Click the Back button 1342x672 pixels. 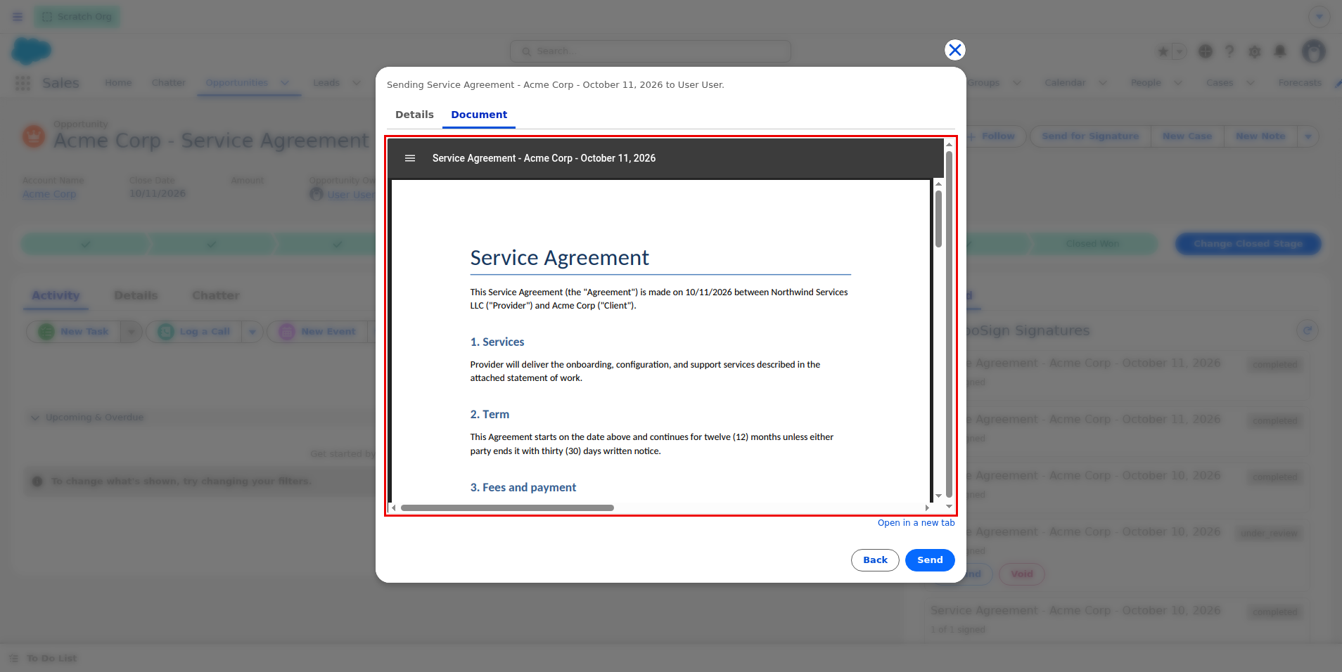pos(875,560)
